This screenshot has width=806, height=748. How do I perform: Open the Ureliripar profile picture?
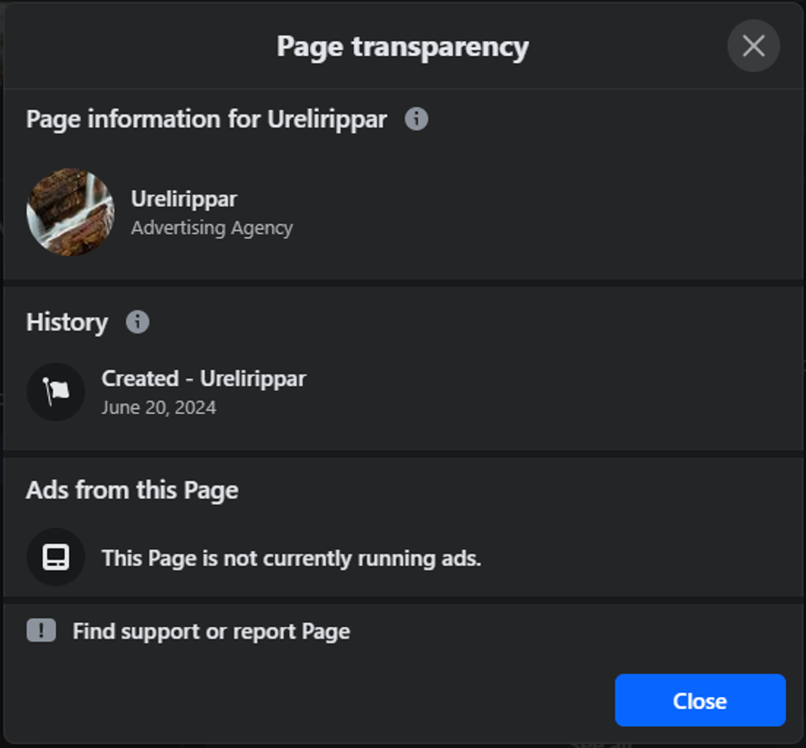(71, 212)
